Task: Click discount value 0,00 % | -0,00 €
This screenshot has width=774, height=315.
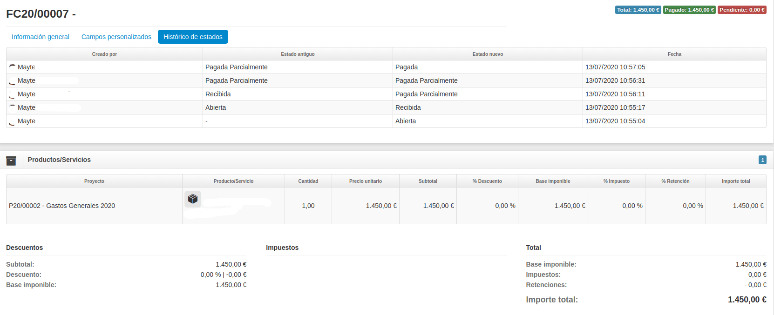Action: point(224,275)
